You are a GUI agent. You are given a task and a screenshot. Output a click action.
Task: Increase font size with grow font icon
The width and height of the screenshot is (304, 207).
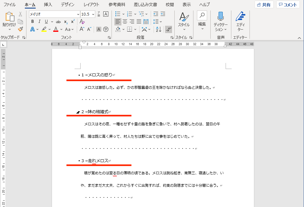(x=82, y=29)
